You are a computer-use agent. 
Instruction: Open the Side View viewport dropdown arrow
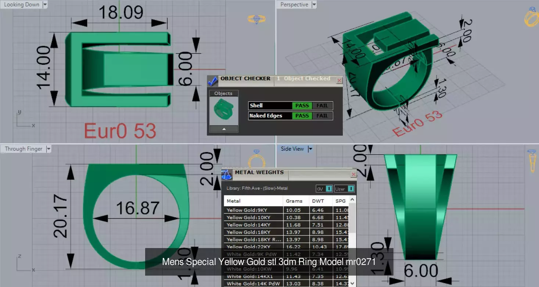point(310,149)
